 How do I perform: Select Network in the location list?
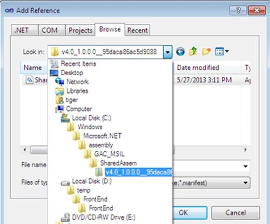(77, 82)
